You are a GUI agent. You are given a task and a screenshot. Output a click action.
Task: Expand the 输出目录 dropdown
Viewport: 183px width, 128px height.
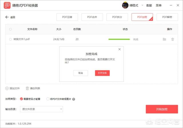click(61, 109)
